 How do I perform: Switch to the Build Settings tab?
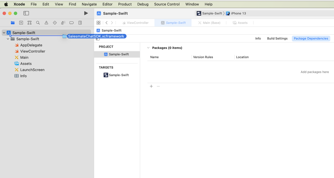[x=277, y=38]
